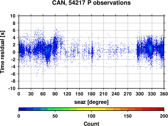Click the colorbar tick label 100
This screenshot has width=168, height=126.
coord(91,116)
